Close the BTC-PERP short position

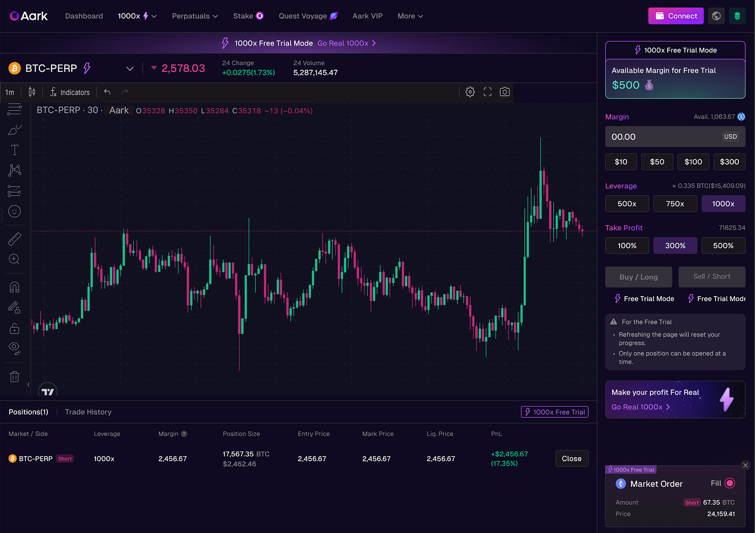click(572, 459)
